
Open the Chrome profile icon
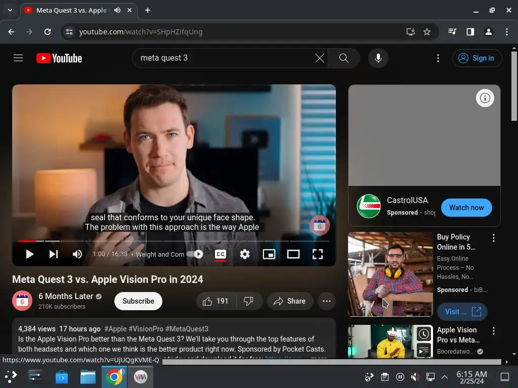click(489, 32)
